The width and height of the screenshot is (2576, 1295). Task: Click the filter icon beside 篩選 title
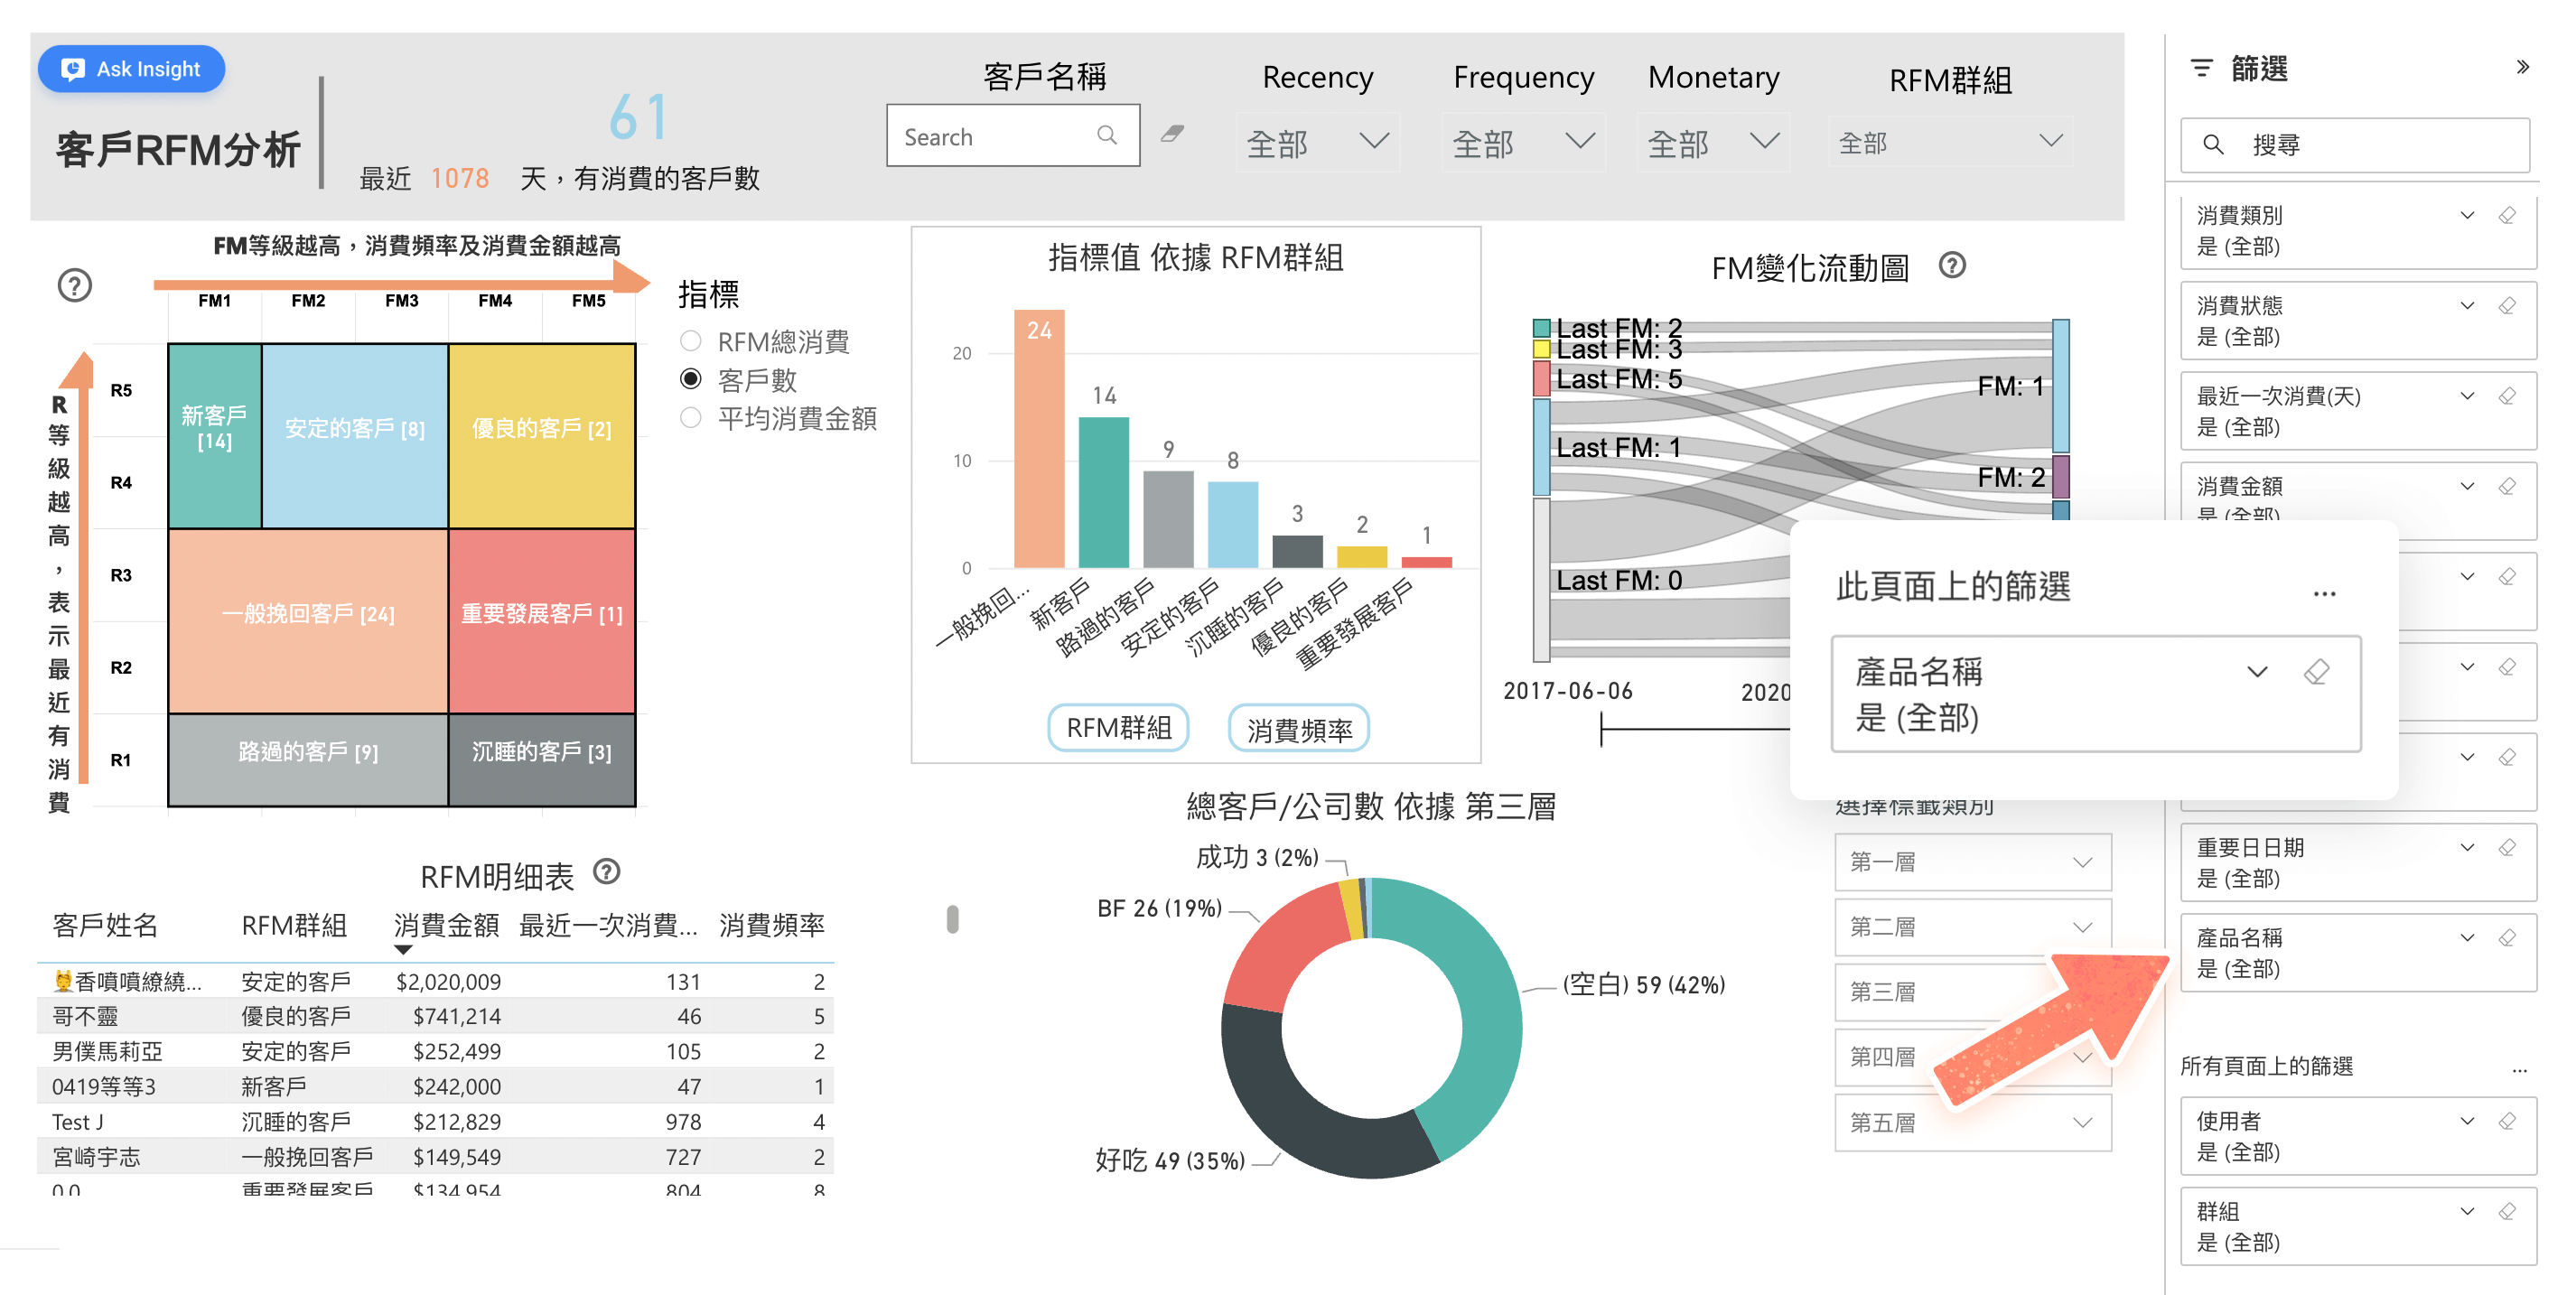click(2201, 68)
